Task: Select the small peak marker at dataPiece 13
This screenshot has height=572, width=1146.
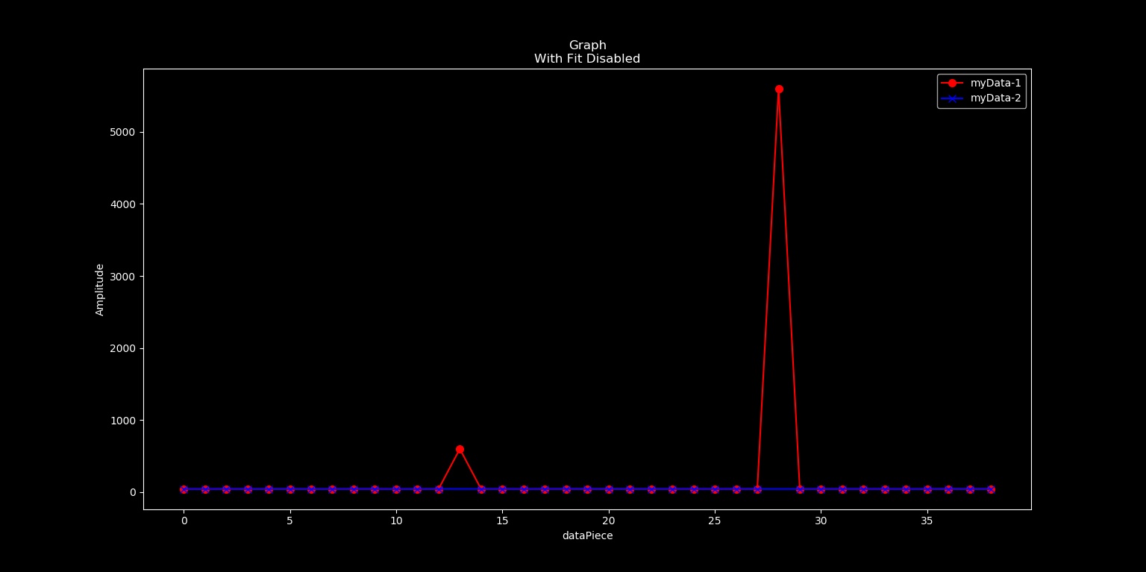Action: pos(460,449)
